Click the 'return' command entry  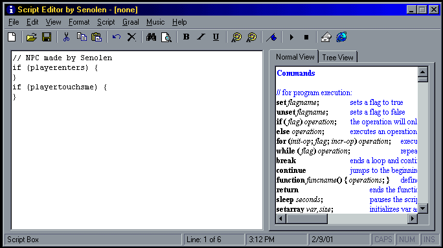point(288,190)
